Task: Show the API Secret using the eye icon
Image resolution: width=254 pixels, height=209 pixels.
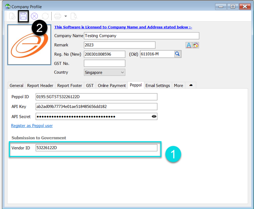Action: (154, 117)
